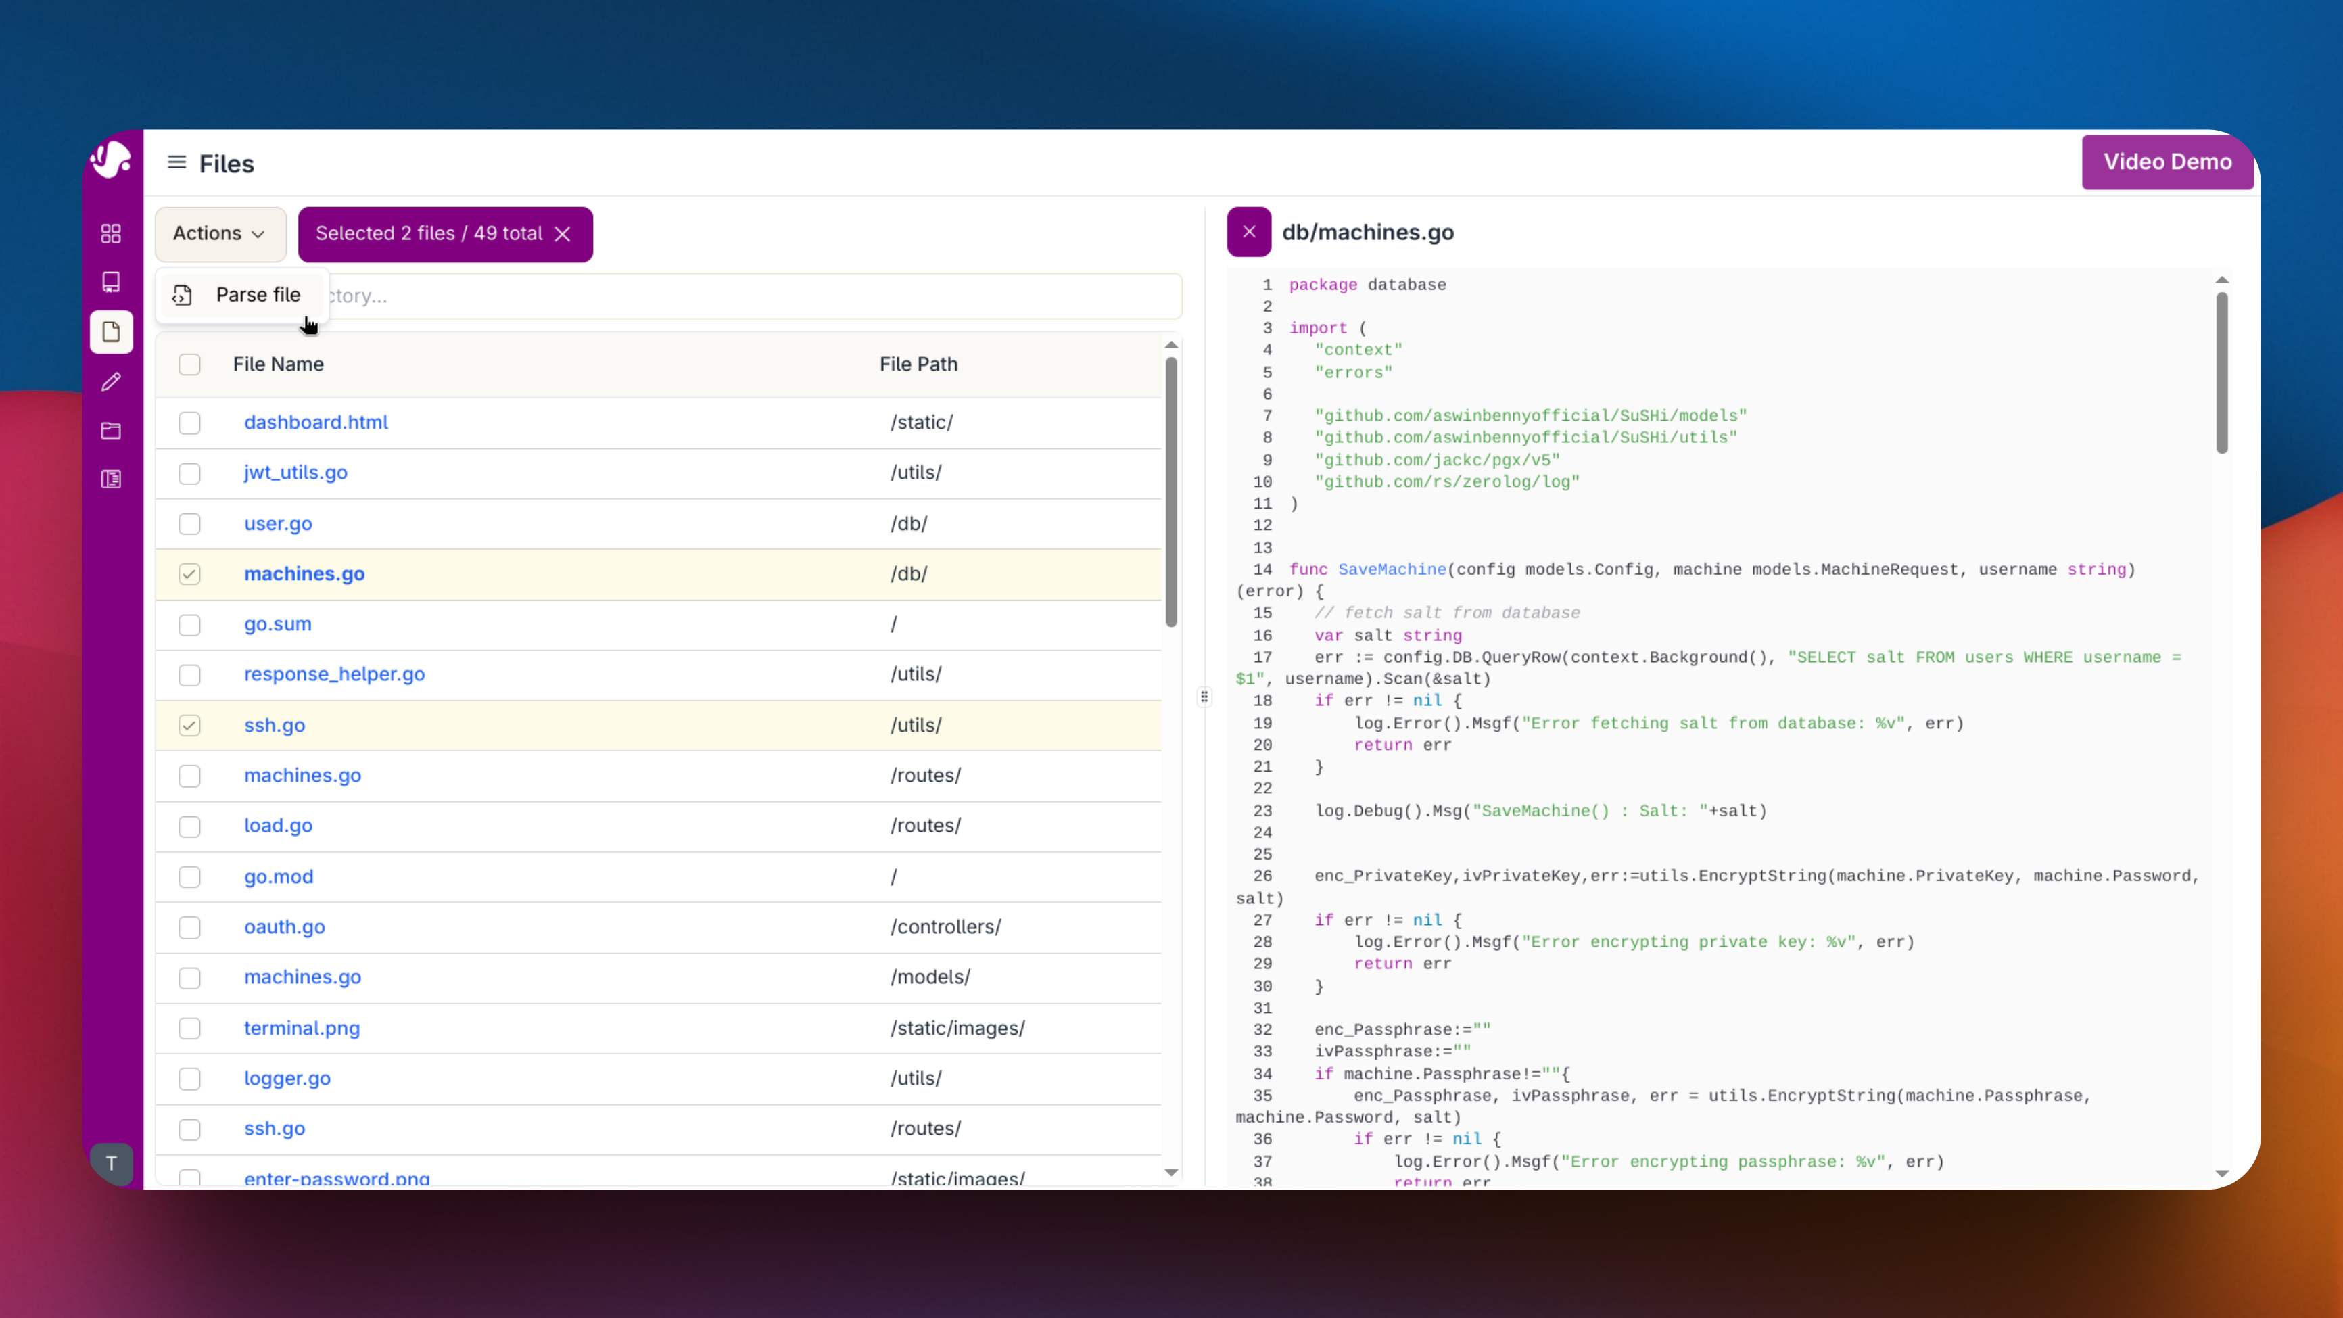Click code viewer scrollbar down arrow
This screenshot has width=2343, height=1318.
pyautogui.click(x=2221, y=1174)
